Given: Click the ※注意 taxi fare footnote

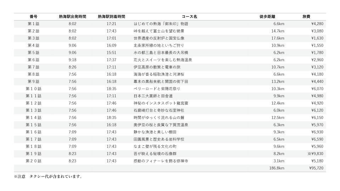Looking at the screenshot, I should [48, 176].
